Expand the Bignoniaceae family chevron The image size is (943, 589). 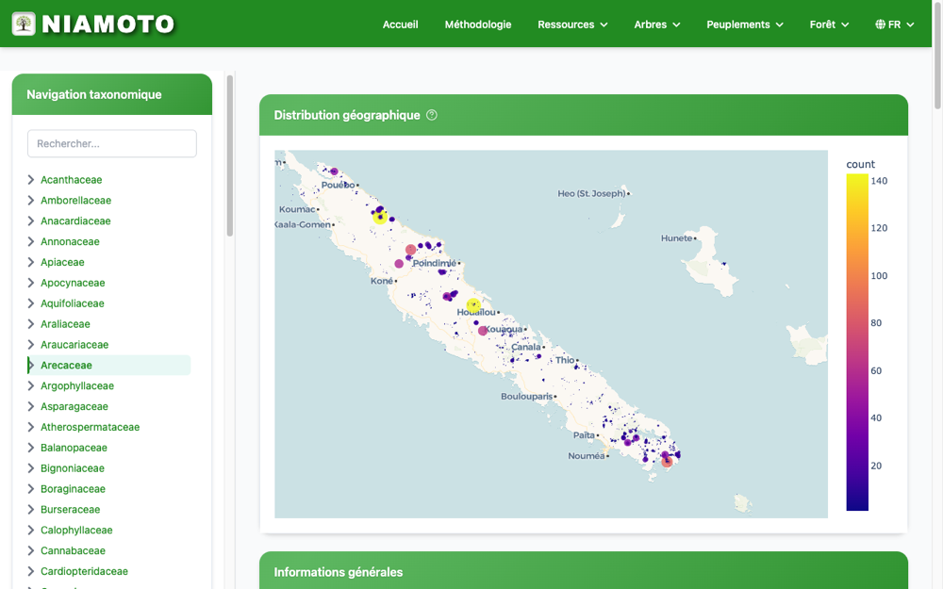pyautogui.click(x=31, y=468)
